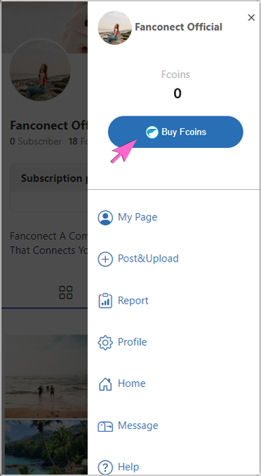Click the large profile picture on the page
The image size is (261, 476).
point(40,70)
